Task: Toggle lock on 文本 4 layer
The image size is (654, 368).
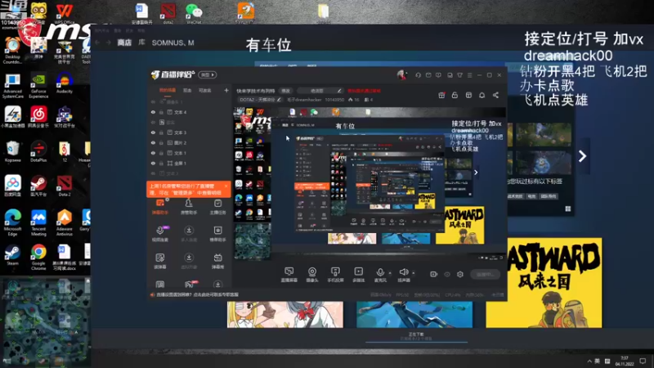Action: coord(161,112)
